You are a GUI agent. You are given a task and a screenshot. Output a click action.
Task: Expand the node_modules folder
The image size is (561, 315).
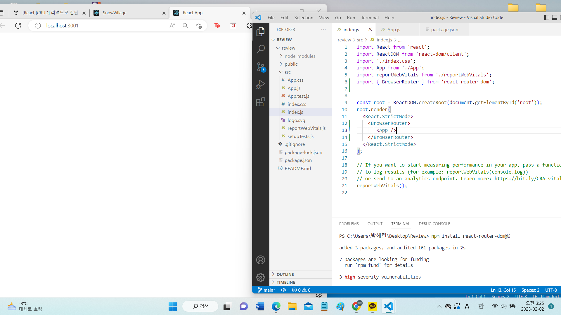point(301,56)
